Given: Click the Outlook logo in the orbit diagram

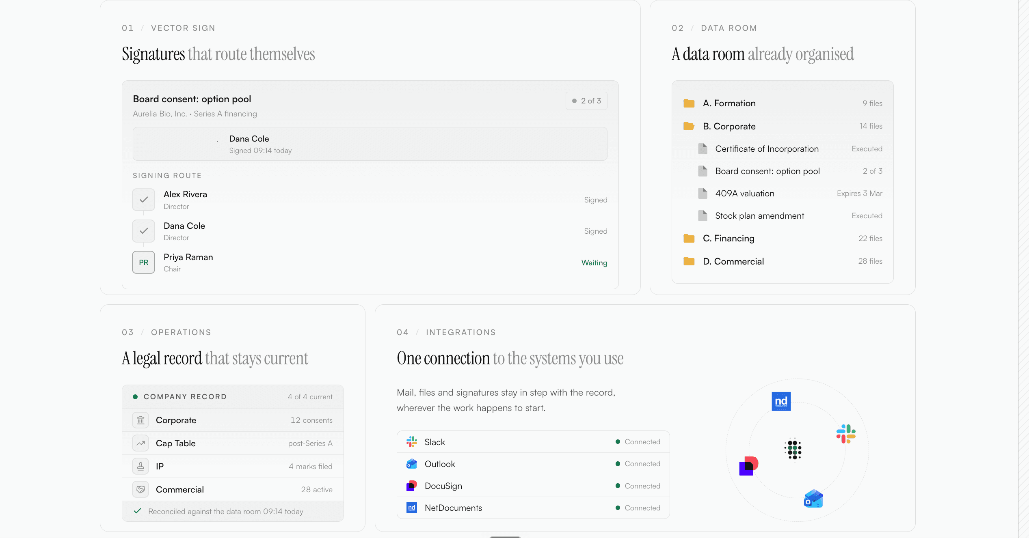Looking at the screenshot, I should click(813, 499).
